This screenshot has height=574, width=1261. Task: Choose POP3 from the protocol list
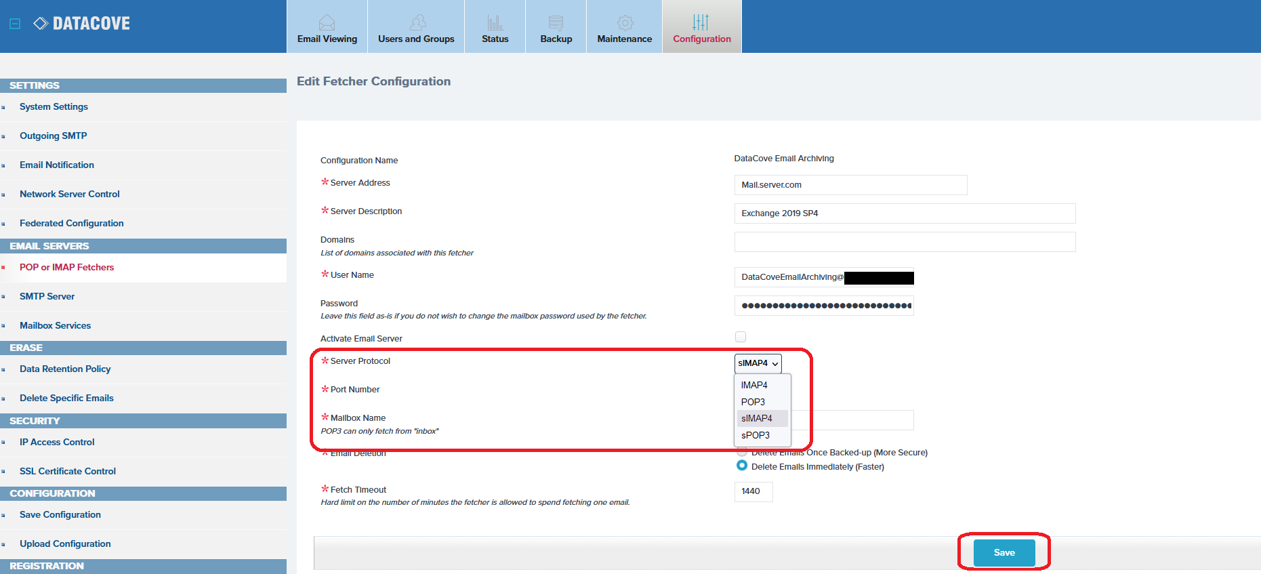click(x=762, y=402)
